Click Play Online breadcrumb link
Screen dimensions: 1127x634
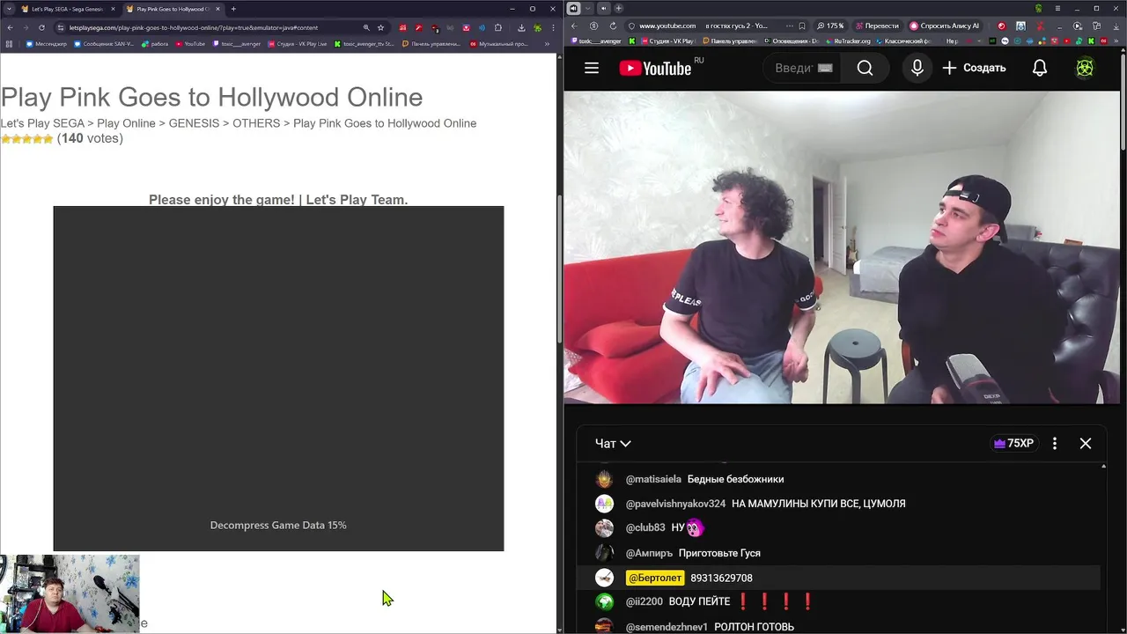tap(126, 123)
